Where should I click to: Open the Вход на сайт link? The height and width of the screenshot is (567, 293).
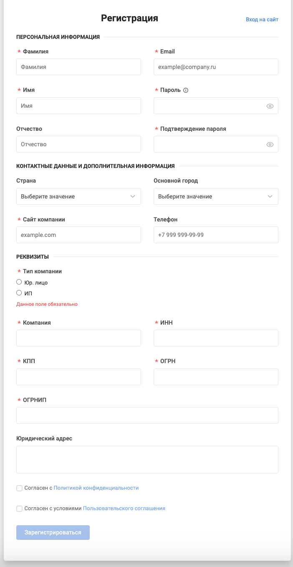click(x=262, y=19)
